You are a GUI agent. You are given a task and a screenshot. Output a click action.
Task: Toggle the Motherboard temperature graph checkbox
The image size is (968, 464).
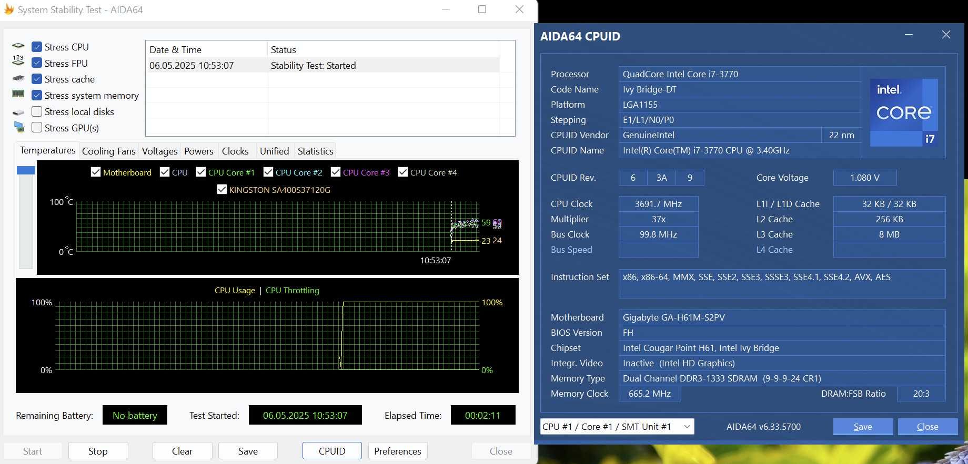tap(96, 172)
